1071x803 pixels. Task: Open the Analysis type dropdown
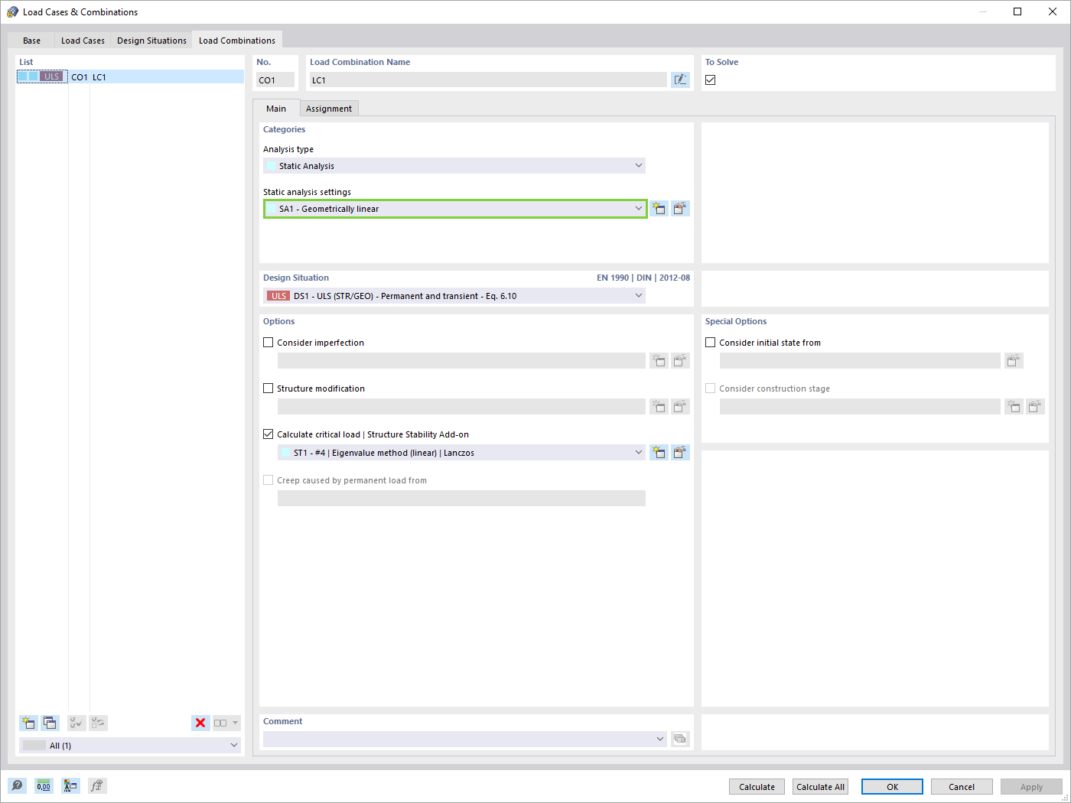click(639, 165)
